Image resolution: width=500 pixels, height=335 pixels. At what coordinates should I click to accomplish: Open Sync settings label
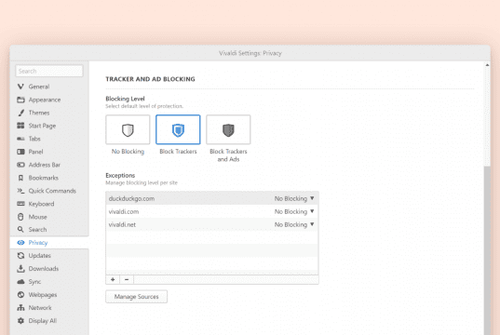[34, 282]
